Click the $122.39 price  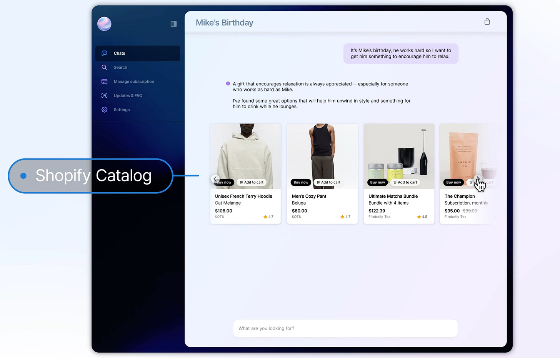[377, 211]
